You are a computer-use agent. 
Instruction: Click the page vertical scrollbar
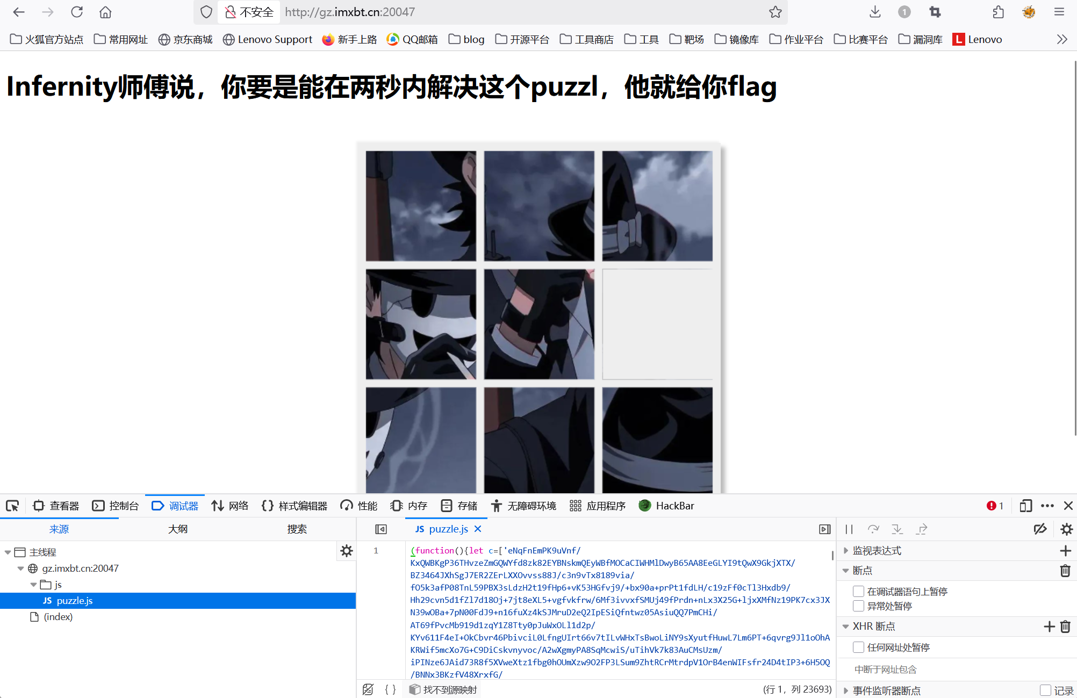[x=1074, y=247]
